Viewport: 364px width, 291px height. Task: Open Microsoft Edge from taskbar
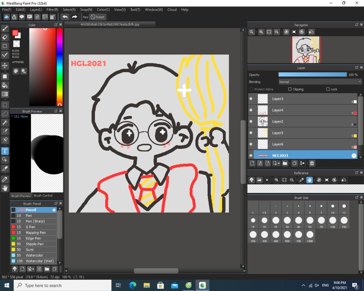(133, 285)
